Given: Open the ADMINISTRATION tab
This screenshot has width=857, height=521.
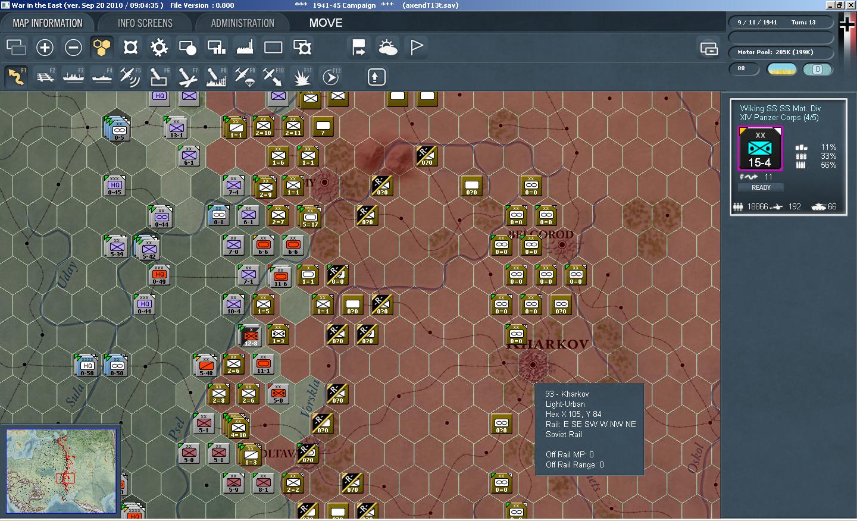Looking at the screenshot, I should (x=242, y=23).
